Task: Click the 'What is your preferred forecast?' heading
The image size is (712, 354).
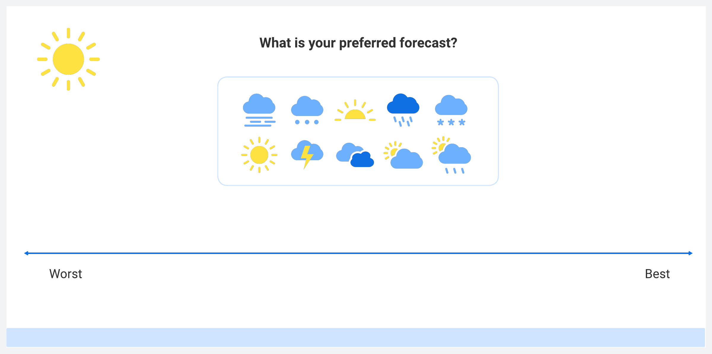Action: [358, 43]
